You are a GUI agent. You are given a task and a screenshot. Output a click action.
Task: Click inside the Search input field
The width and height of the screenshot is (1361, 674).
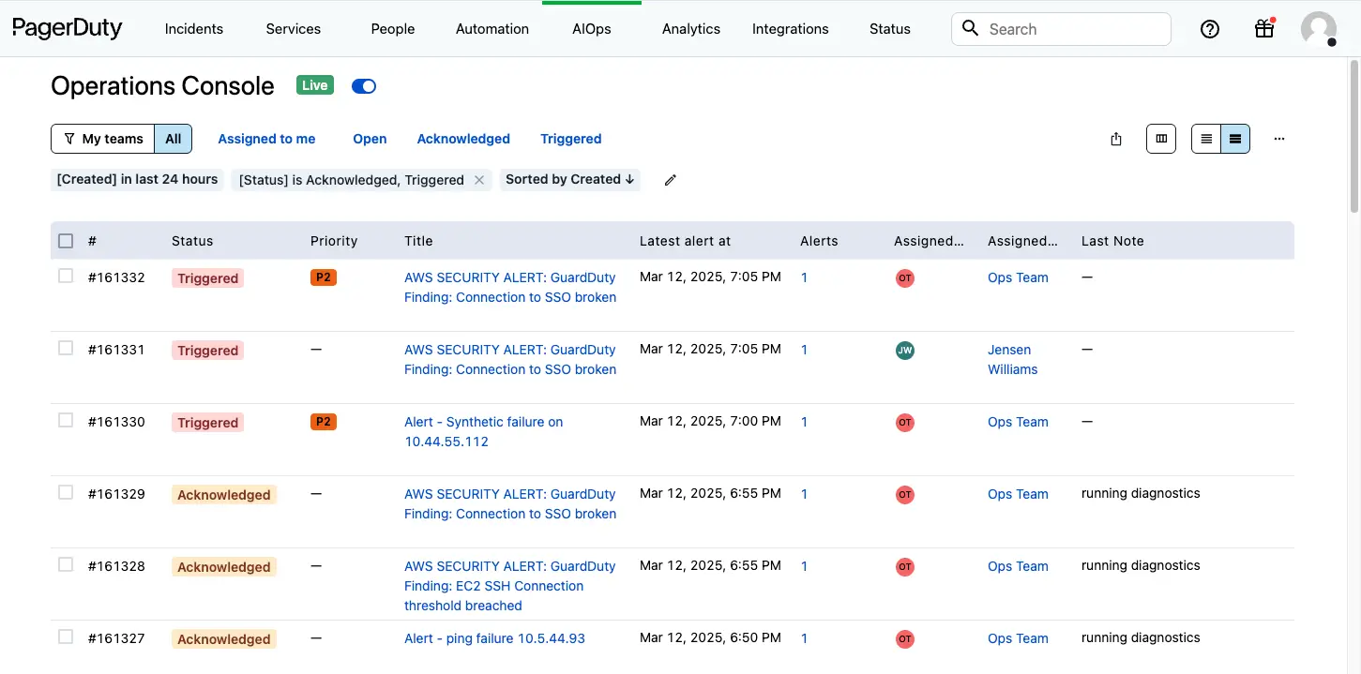(x=1074, y=29)
